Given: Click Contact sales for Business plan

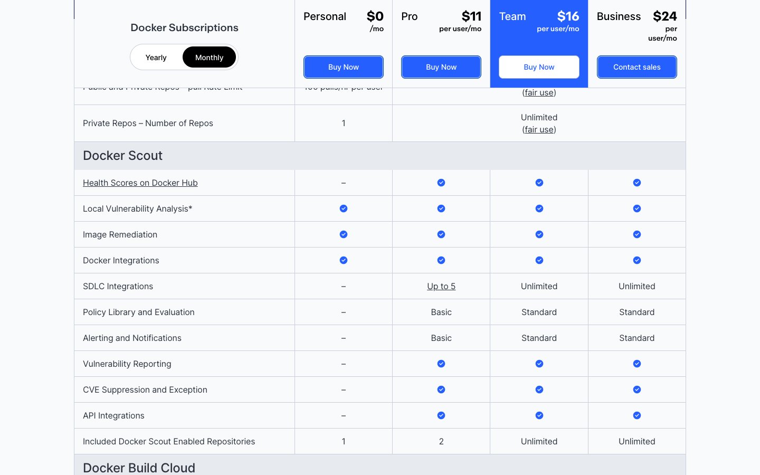Looking at the screenshot, I should pos(636,67).
